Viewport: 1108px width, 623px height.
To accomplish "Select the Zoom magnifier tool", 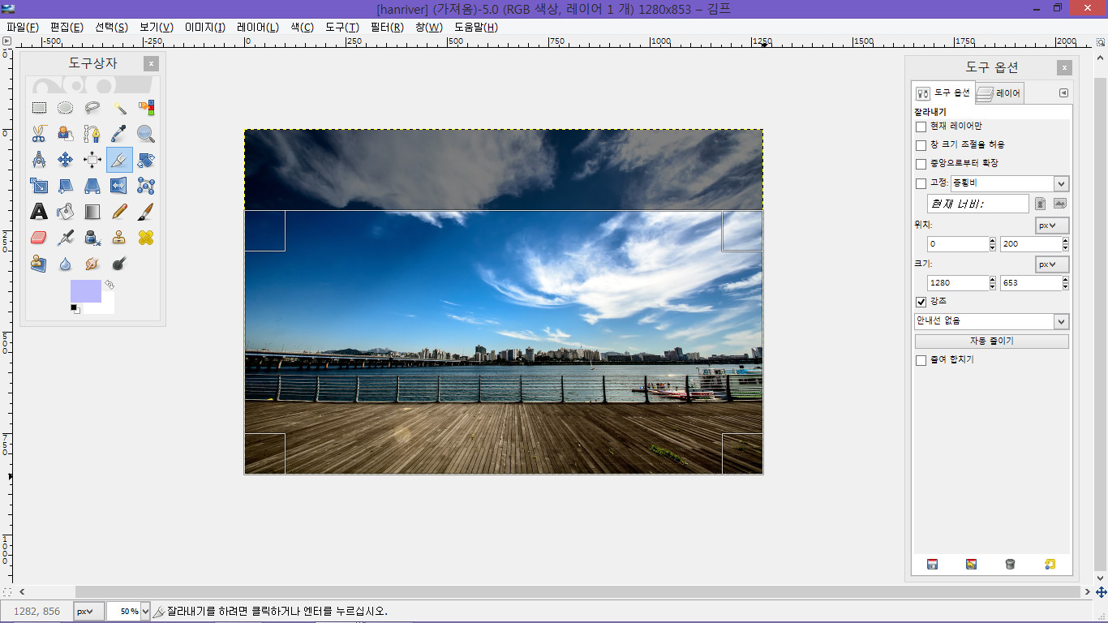I will click(x=146, y=134).
